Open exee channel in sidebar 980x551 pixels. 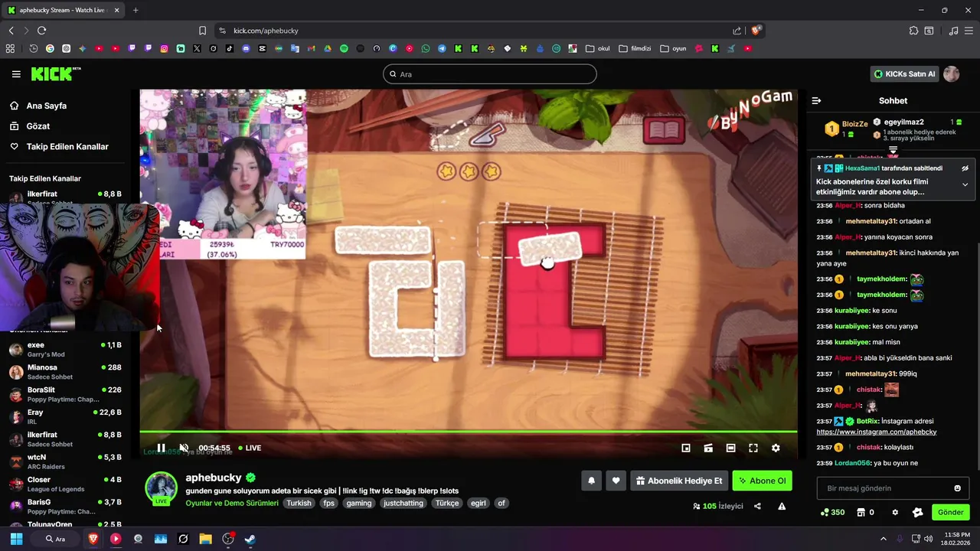[x=65, y=350]
